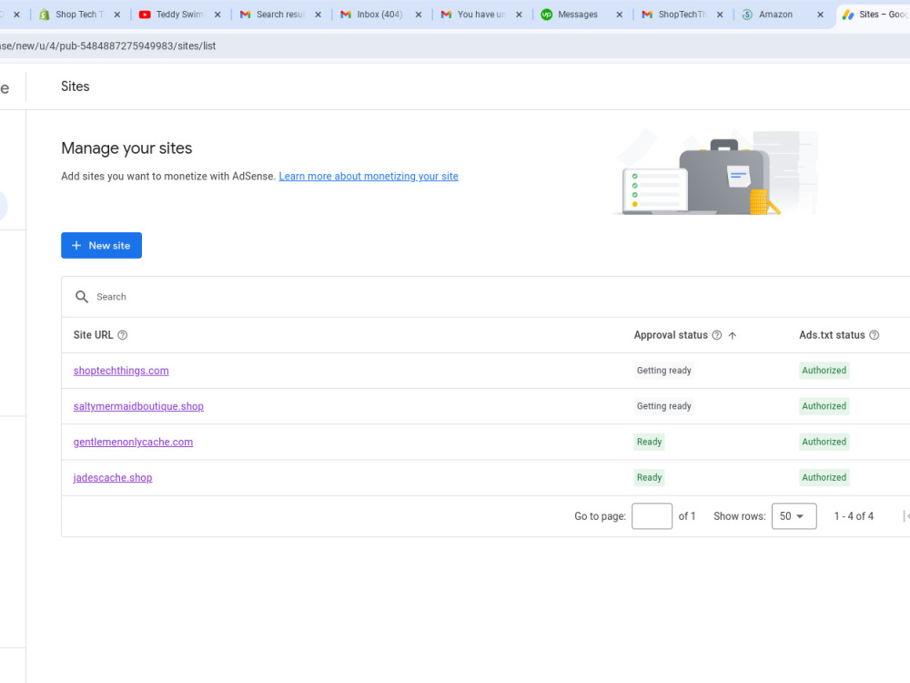Click the sort arrow next to Approval status

pyautogui.click(x=733, y=335)
